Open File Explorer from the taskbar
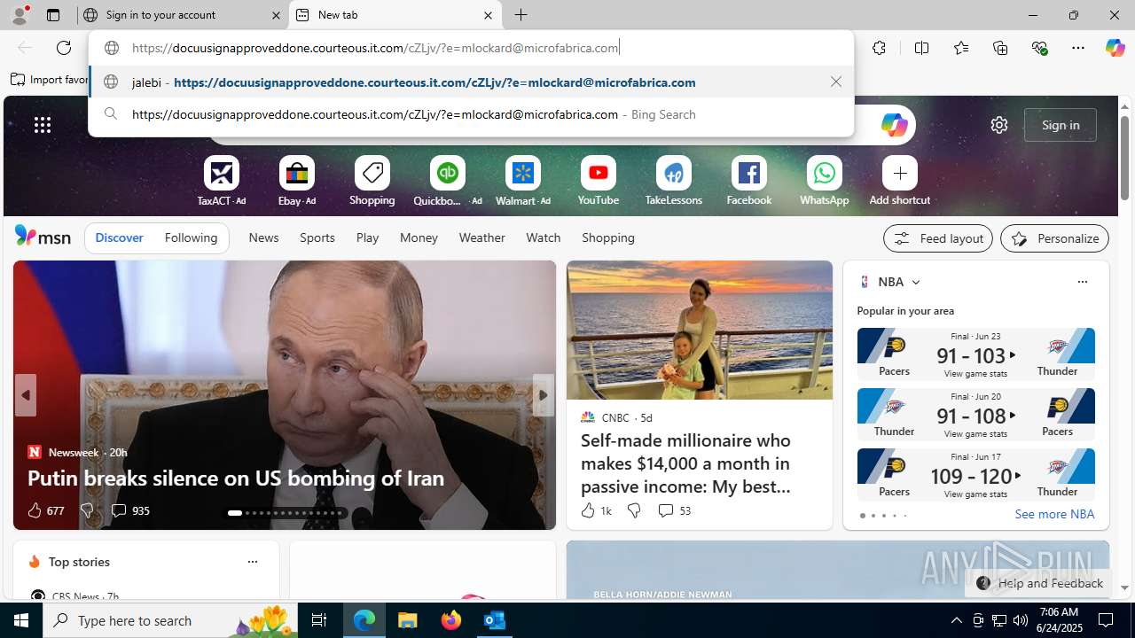This screenshot has width=1135, height=638. (x=408, y=620)
